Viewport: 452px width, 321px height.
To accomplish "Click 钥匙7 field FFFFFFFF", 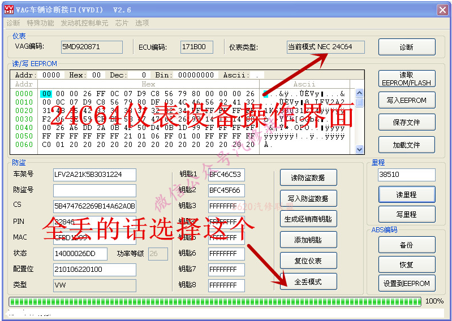I will [x=227, y=270].
